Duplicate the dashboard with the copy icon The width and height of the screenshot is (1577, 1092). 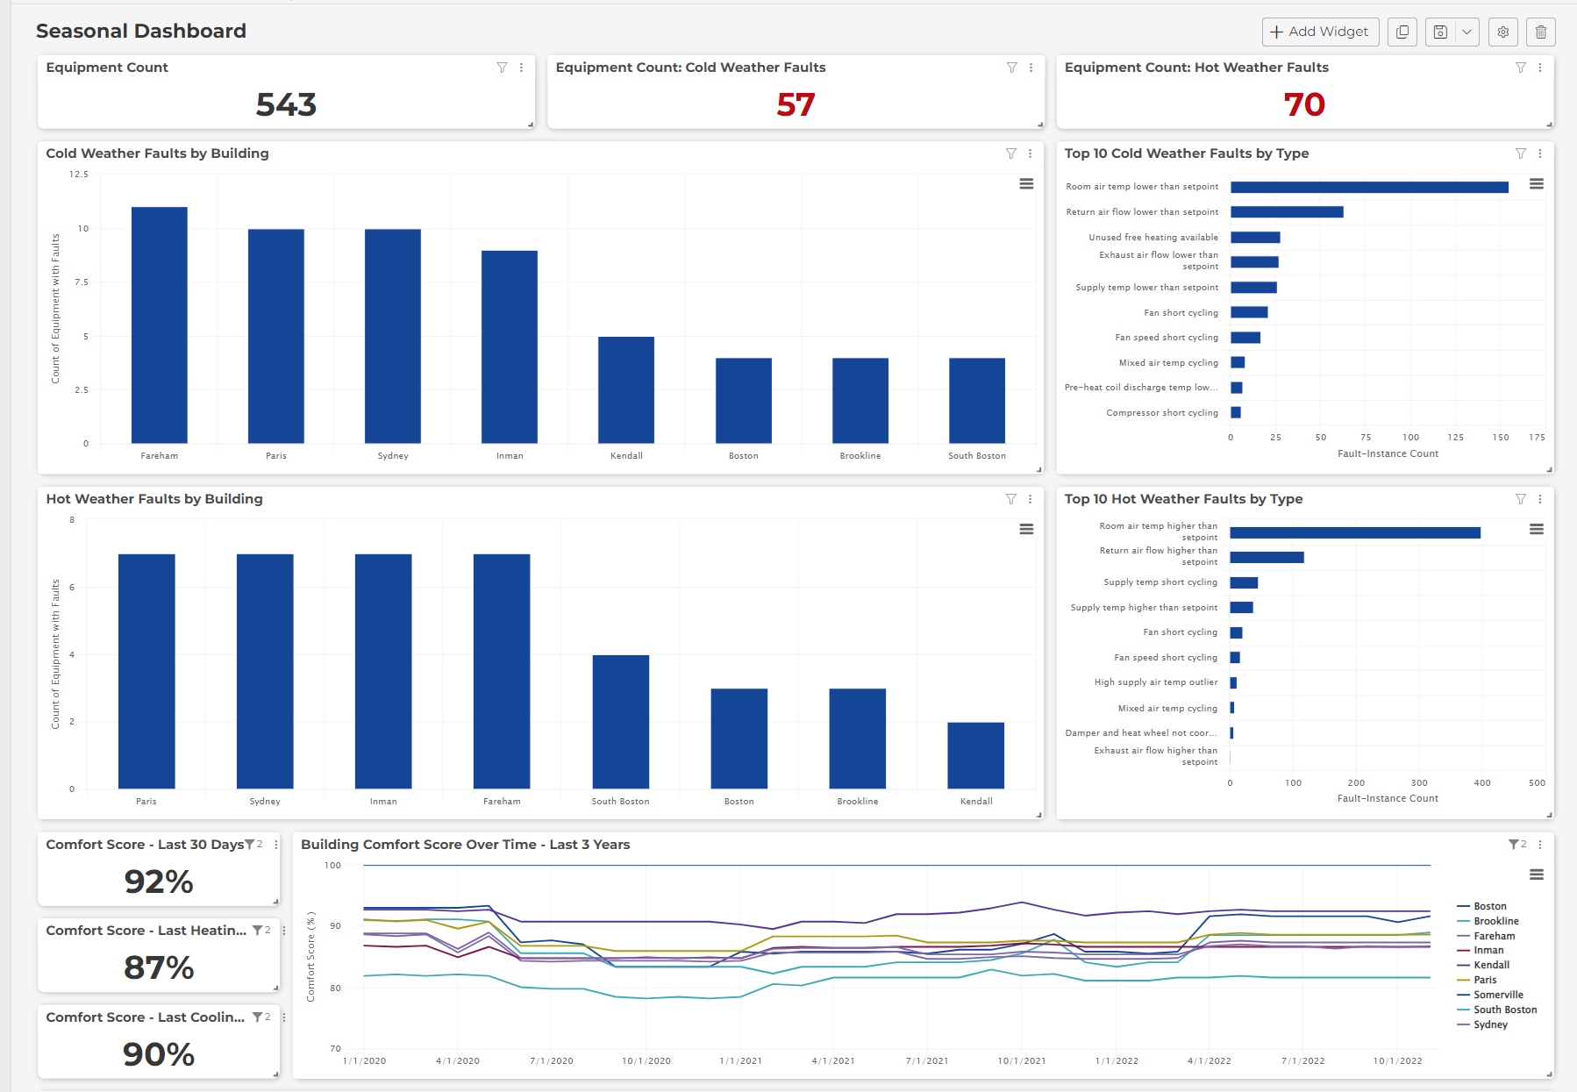1402,32
